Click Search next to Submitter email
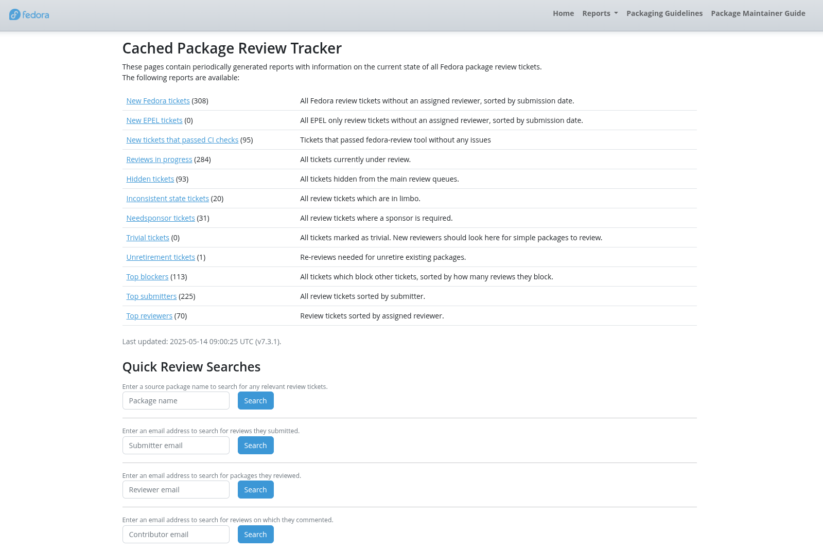The image size is (823, 551). pyautogui.click(x=256, y=446)
